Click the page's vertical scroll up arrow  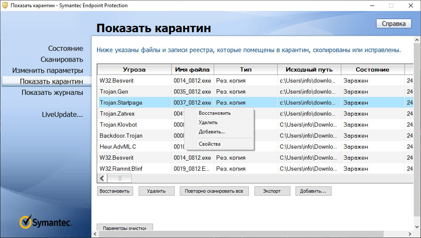[x=417, y=40]
